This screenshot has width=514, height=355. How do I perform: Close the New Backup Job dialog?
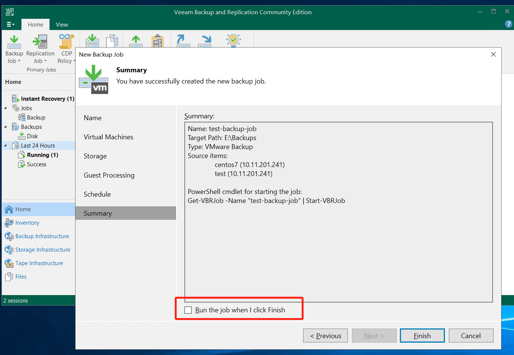(x=493, y=54)
